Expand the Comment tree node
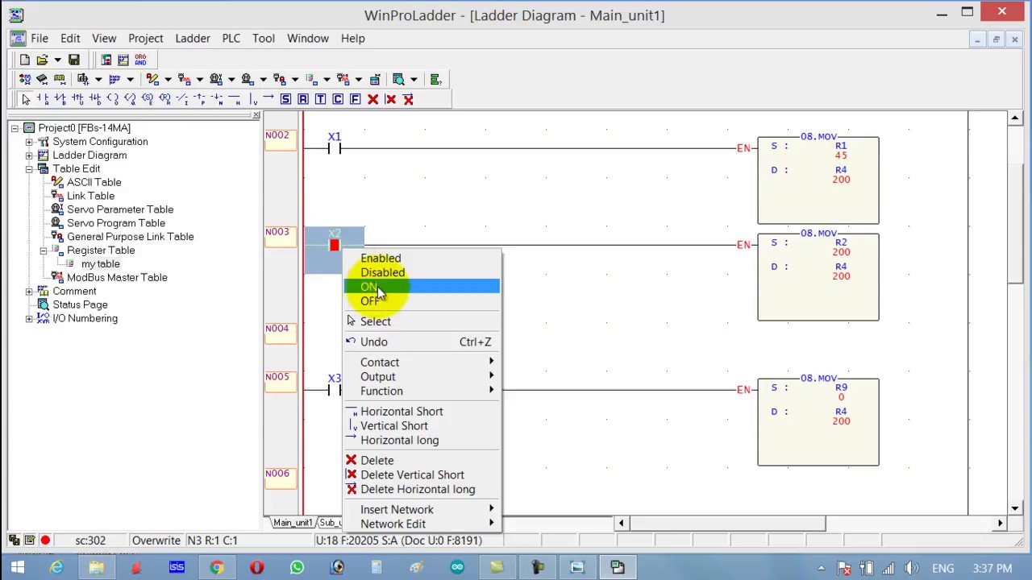Image resolution: width=1032 pixels, height=580 pixels. (29, 292)
